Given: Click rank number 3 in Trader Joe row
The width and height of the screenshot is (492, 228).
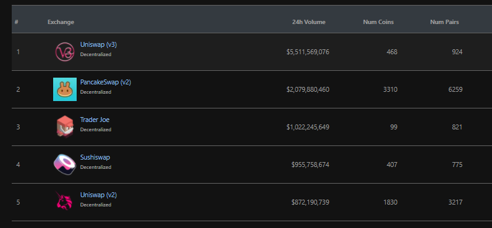Looking at the screenshot, I should click(18, 128).
